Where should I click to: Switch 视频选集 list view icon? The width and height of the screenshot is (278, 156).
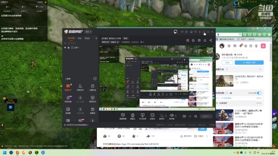coord(231,93)
